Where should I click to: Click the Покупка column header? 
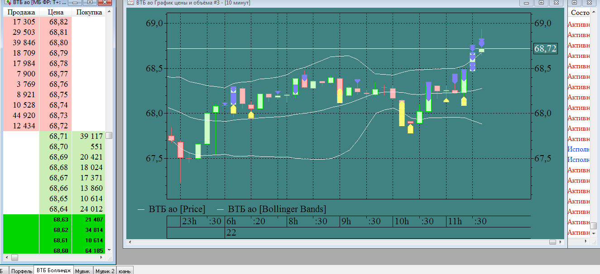89,12
